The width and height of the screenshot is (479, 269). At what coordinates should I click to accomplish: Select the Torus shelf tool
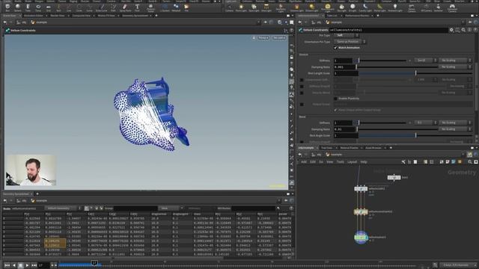[x=38, y=7]
